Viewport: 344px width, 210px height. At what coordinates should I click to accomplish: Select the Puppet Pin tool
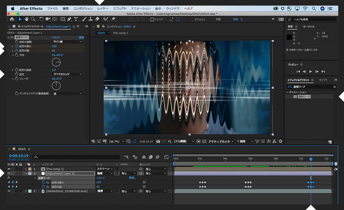click(x=114, y=19)
